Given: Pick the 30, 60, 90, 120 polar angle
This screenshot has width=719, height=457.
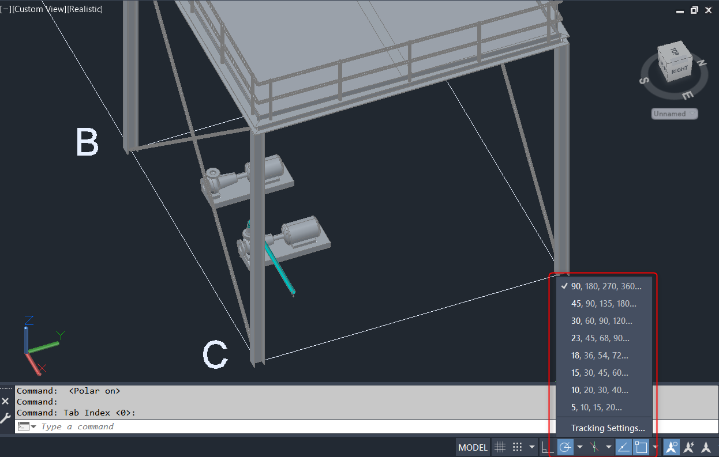Looking at the screenshot, I should [x=604, y=321].
